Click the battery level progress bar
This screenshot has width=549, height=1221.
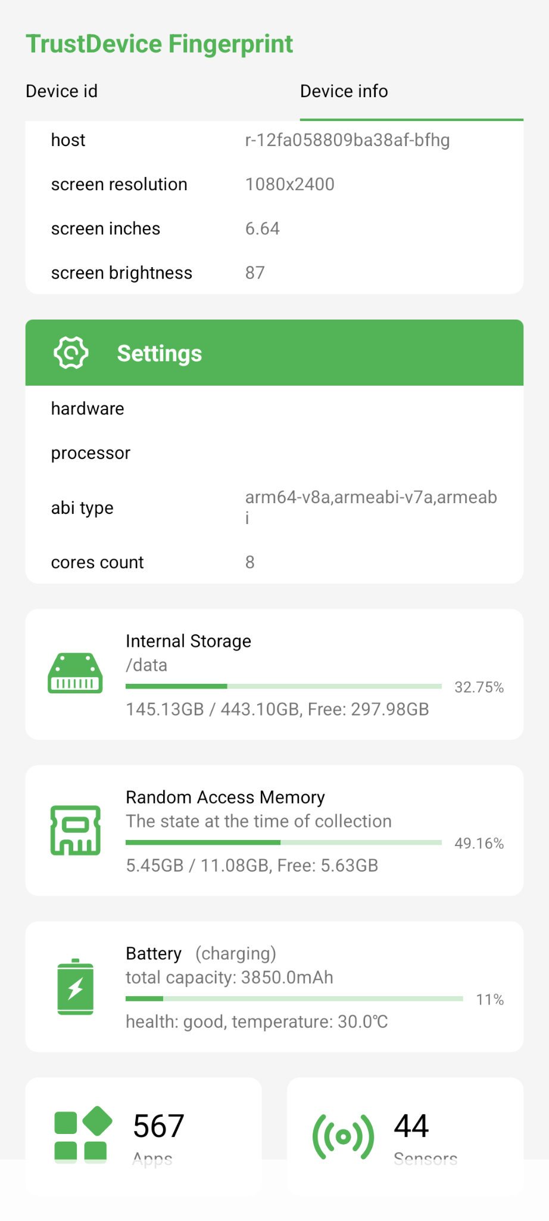click(x=294, y=999)
